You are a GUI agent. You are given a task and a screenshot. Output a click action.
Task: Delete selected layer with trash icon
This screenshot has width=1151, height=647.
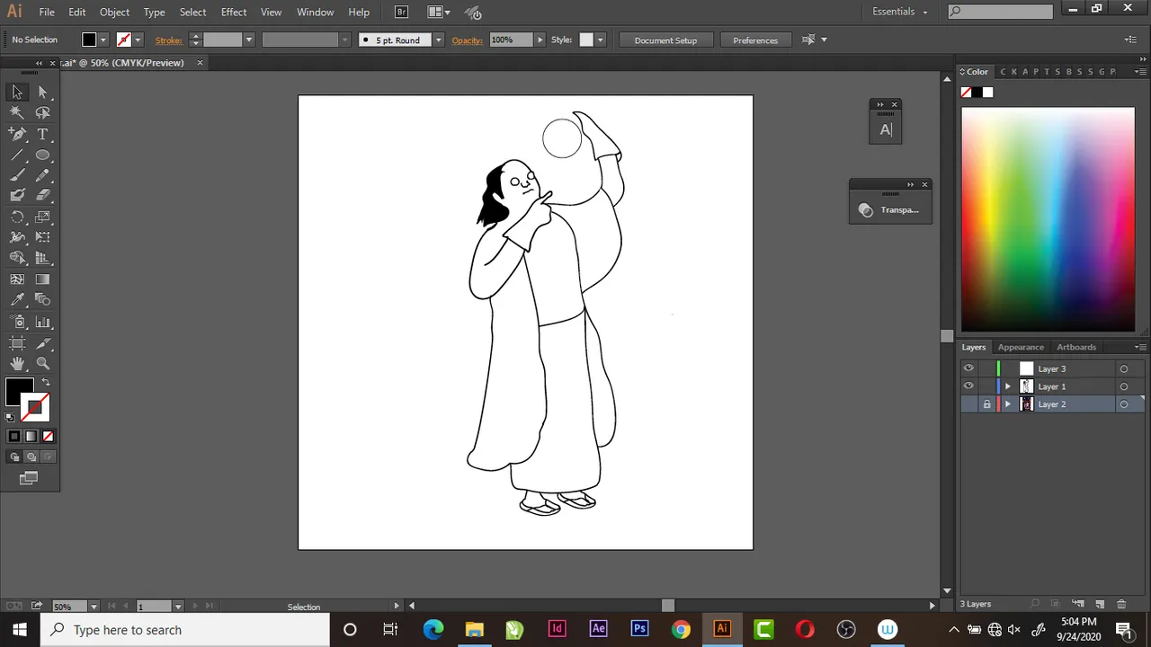(x=1121, y=604)
